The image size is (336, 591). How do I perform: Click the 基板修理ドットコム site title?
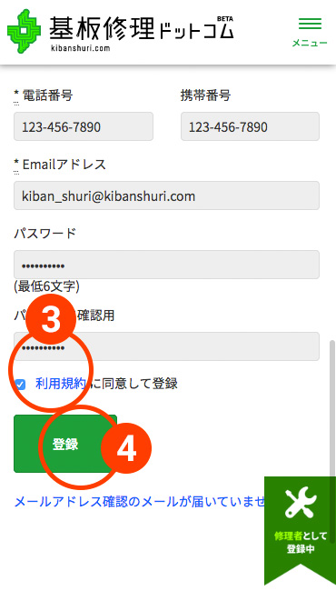(141, 29)
